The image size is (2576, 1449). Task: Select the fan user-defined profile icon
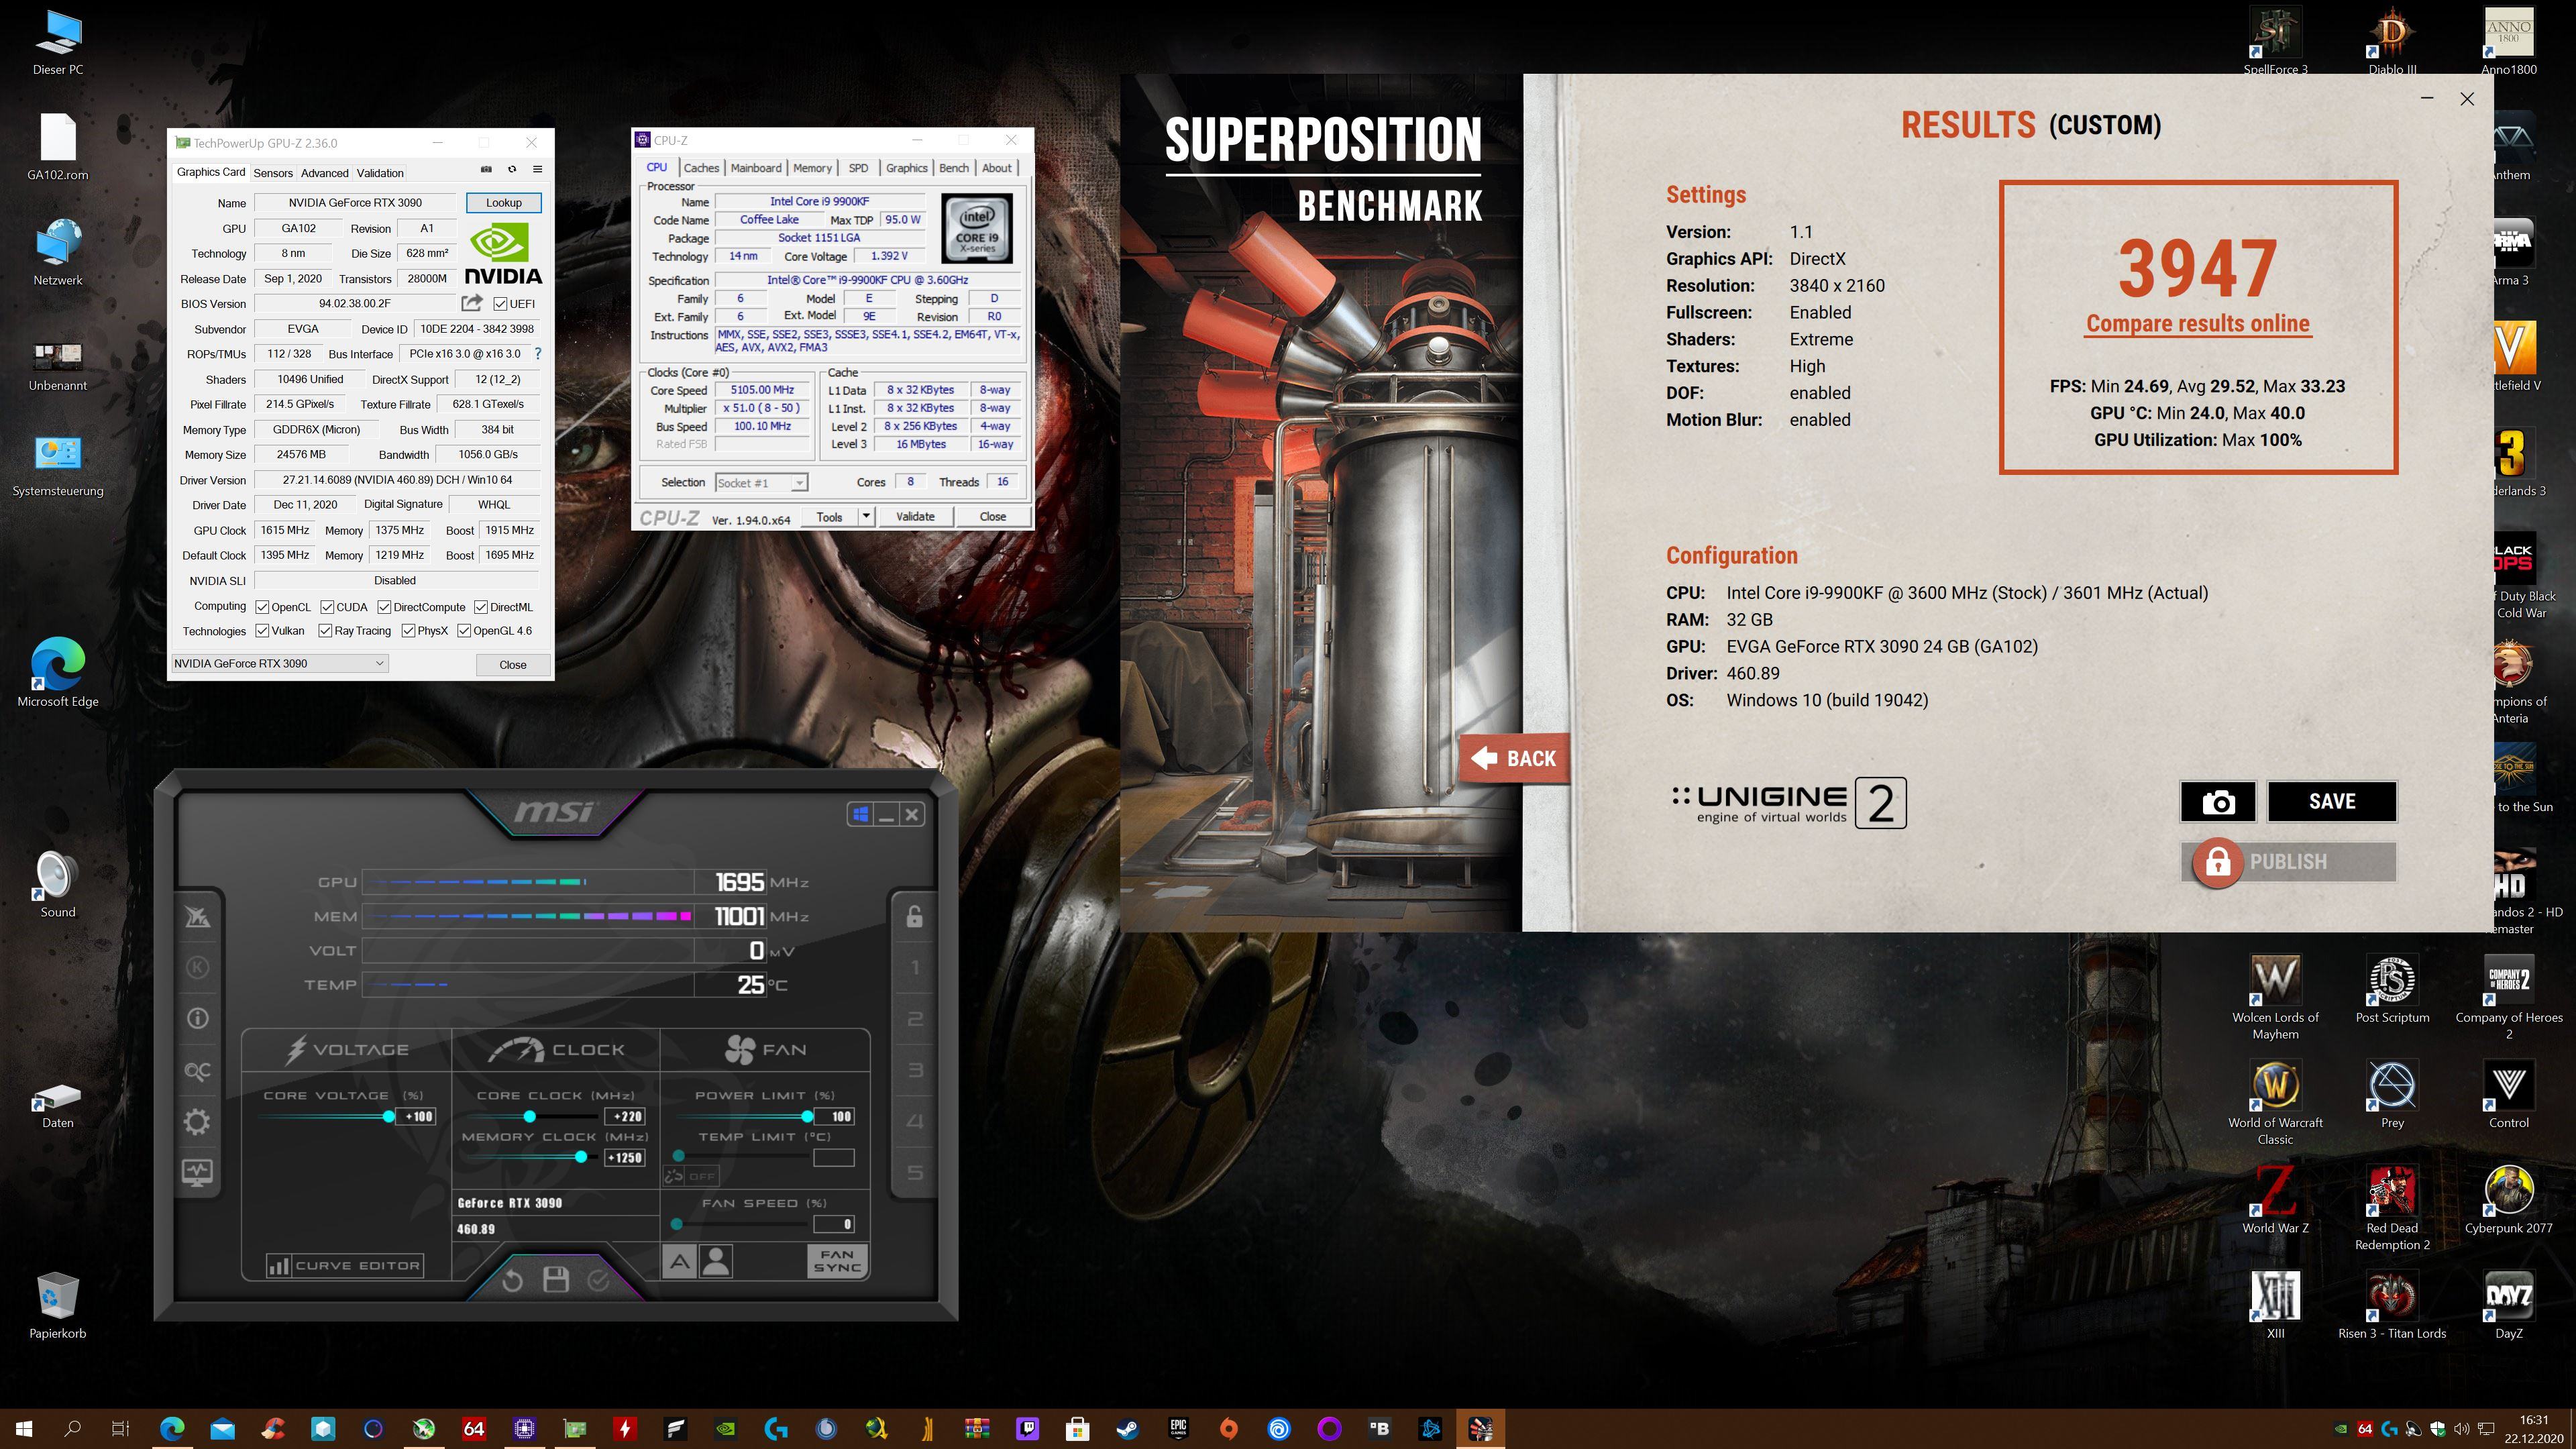point(716,1261)
